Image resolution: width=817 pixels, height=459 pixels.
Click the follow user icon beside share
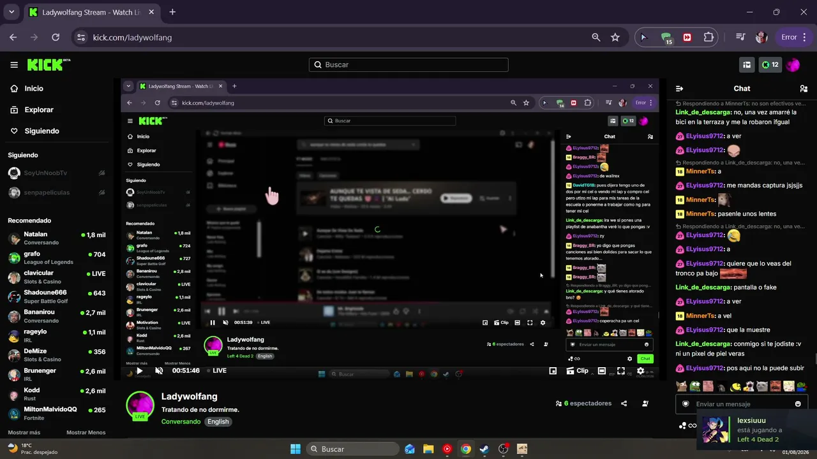point(645,404)
